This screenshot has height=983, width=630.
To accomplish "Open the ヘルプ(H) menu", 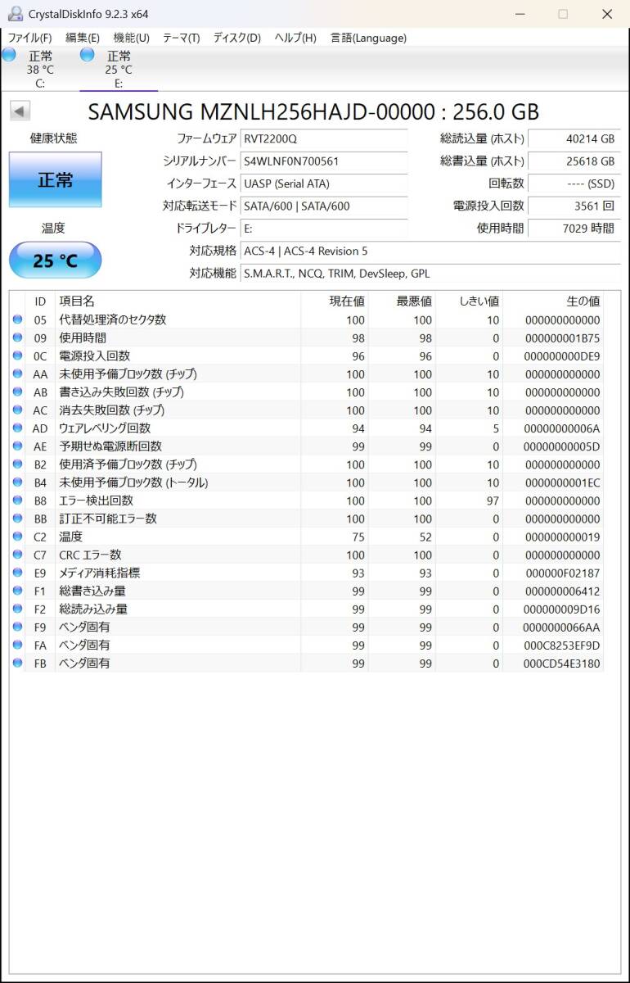I will pos(295,38).
